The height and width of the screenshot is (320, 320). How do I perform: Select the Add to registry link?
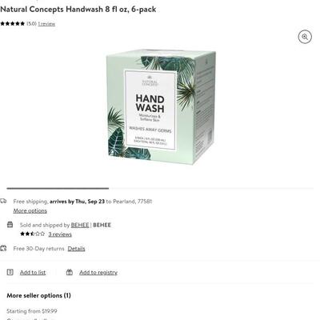point(98,272)
